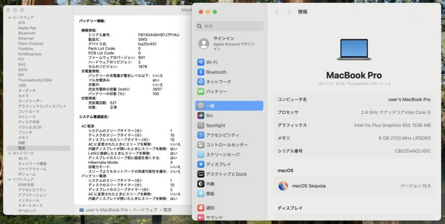Focus the 検索 search field
This screenshot has width=445, height=224.
coord(229,26)
